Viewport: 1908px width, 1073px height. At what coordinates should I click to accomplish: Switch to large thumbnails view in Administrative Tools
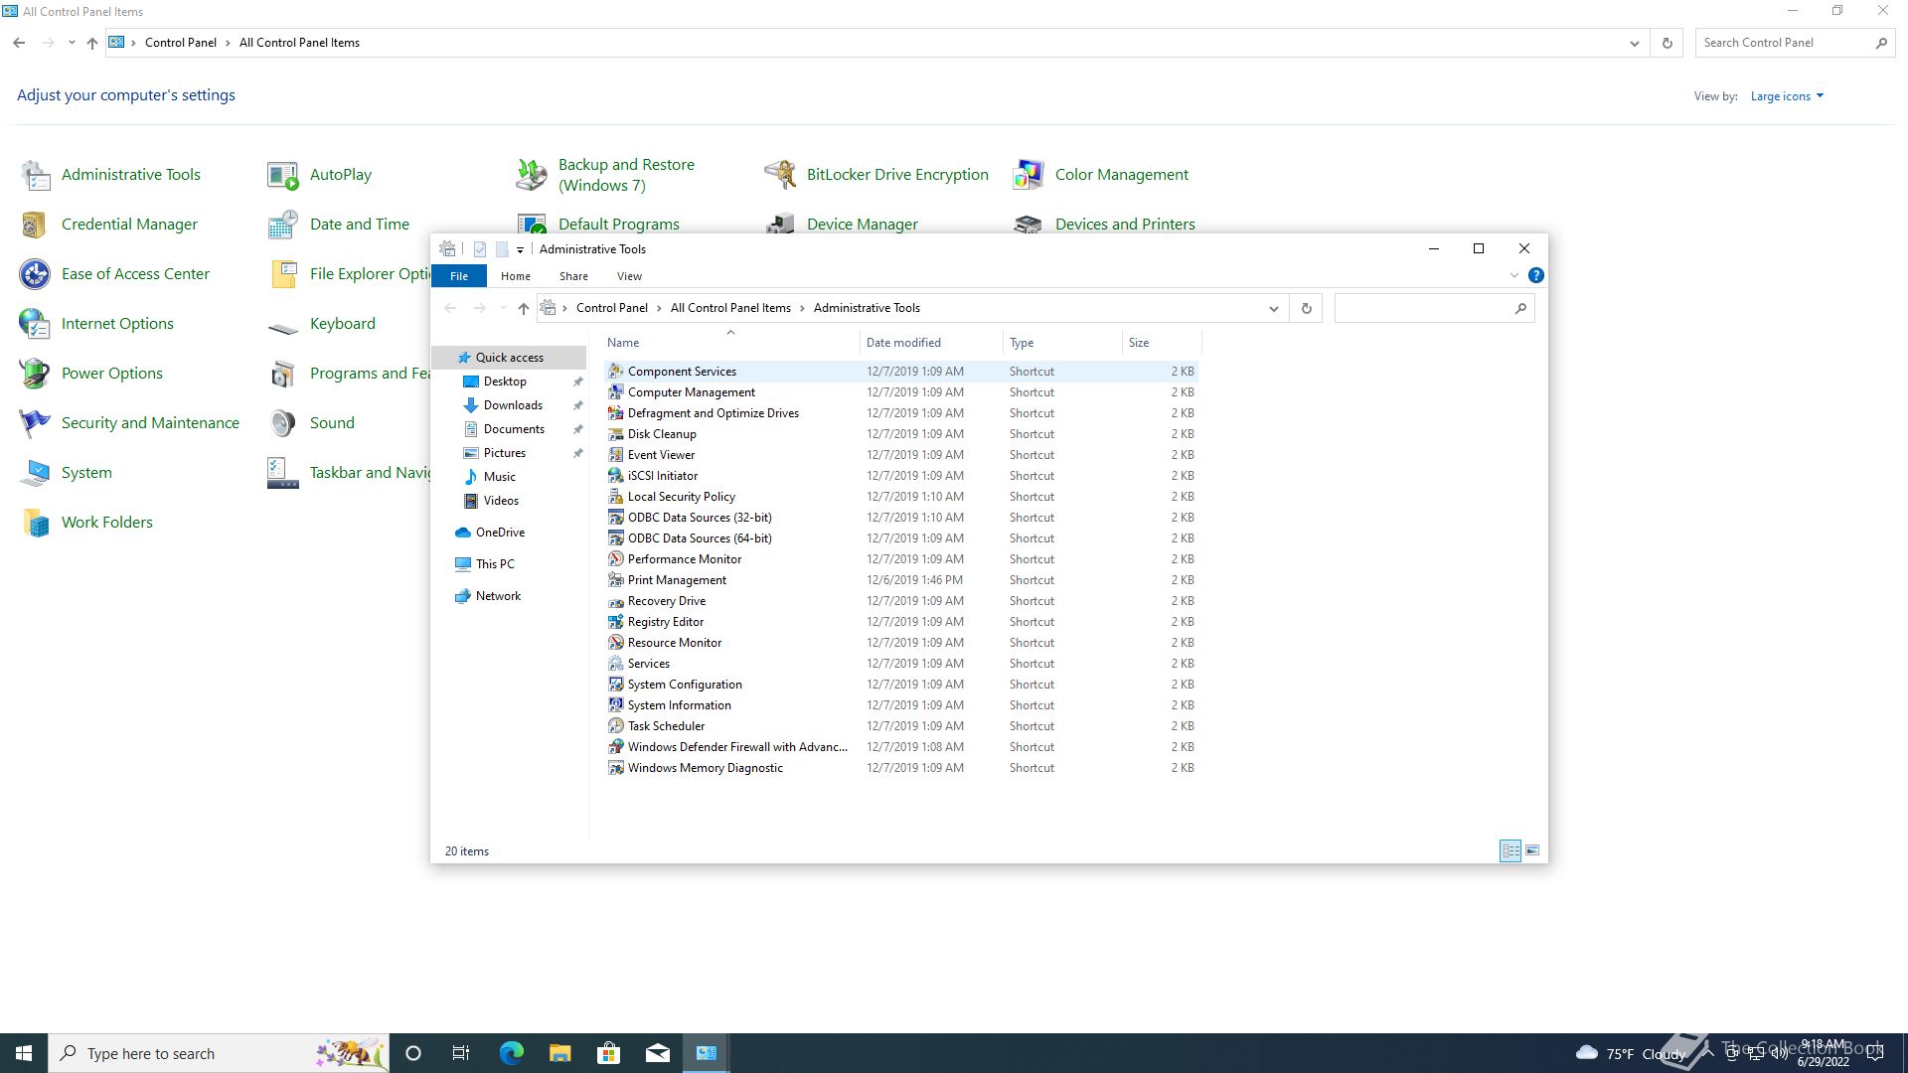pyautogui.click(x=1532, y=850)
